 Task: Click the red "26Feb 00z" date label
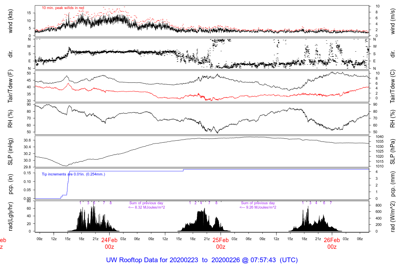pos(332,243)
